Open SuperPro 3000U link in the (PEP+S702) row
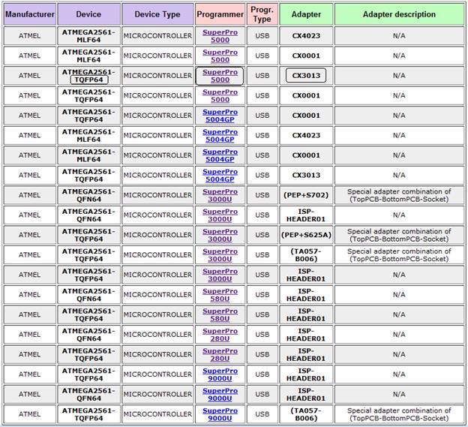The width and height of the screenshot is (468, 427). point(220,195)
